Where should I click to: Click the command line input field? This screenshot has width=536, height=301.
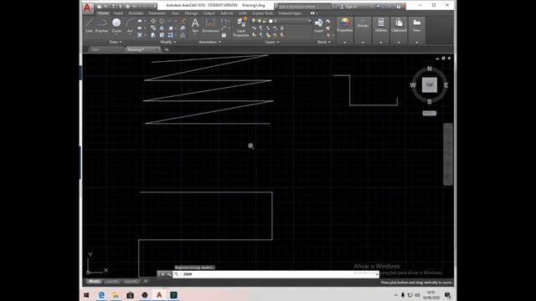coord(276,274)
